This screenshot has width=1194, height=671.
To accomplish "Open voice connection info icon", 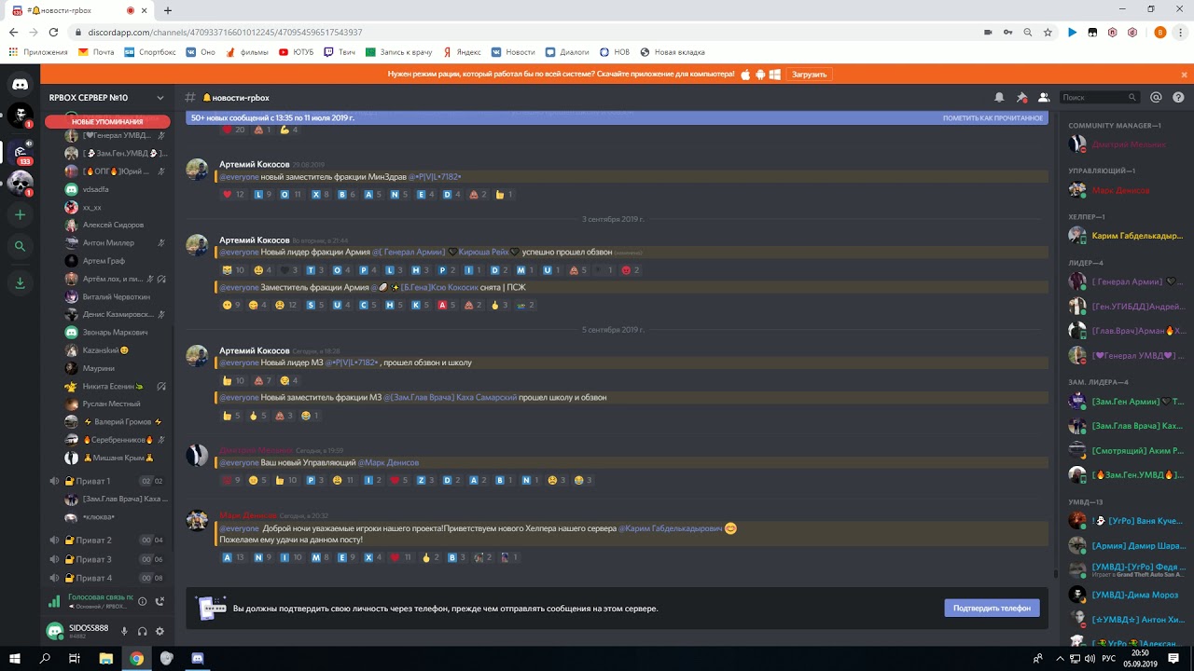I will click(143, 601).
